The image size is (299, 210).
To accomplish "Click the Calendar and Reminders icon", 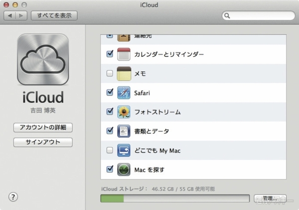I will pos(124,54).
